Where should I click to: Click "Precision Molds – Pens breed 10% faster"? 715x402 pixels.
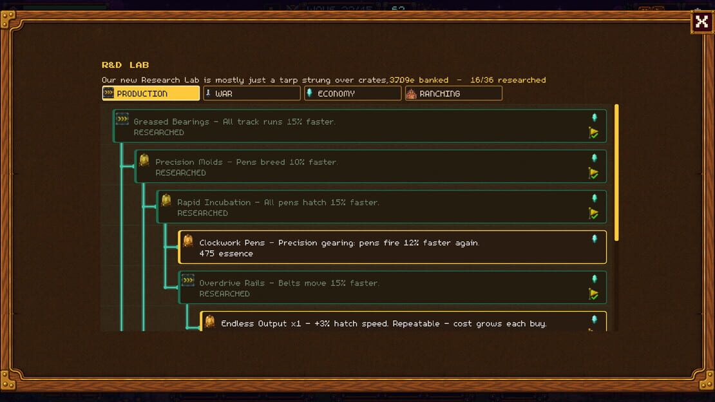(246, 162)
